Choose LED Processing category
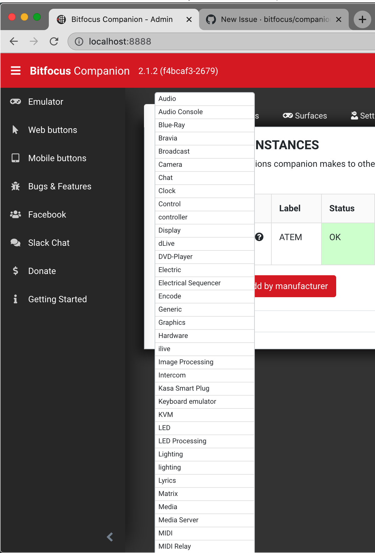 (x=205, y=441)
